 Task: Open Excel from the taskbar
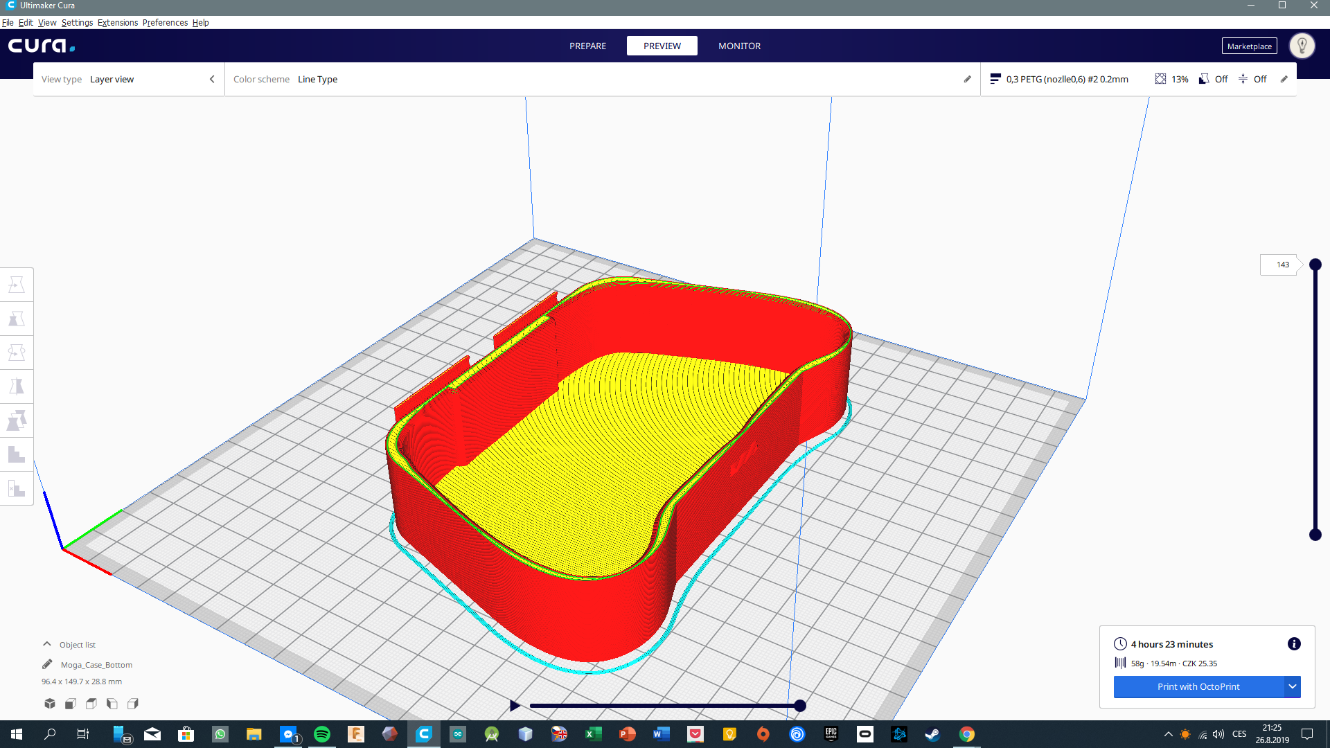pos(594,734)
